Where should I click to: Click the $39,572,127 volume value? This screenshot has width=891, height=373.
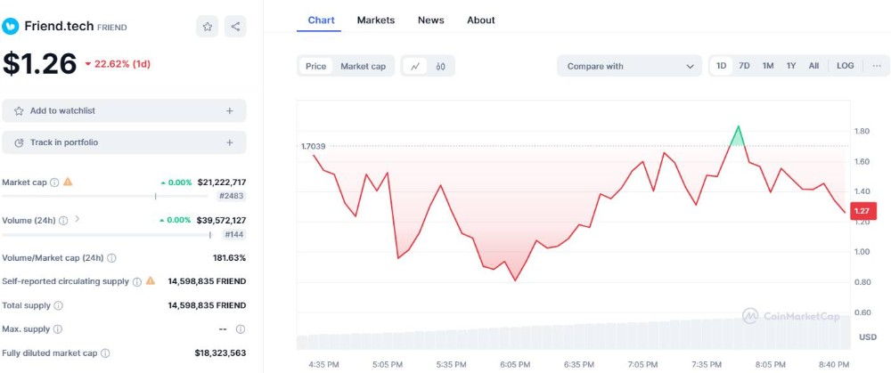222,220
